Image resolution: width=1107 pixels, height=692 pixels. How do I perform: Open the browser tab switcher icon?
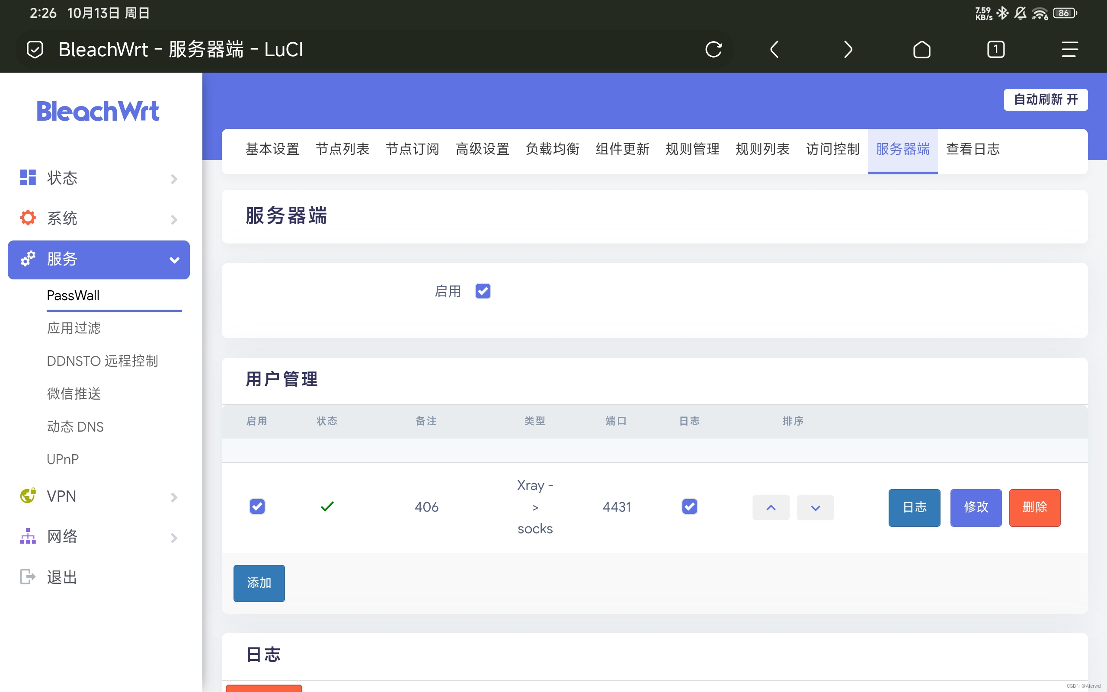click(x=995, y=49)
